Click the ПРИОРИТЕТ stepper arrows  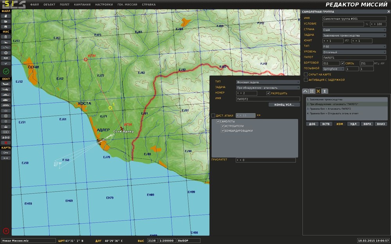tap(239, 160)
